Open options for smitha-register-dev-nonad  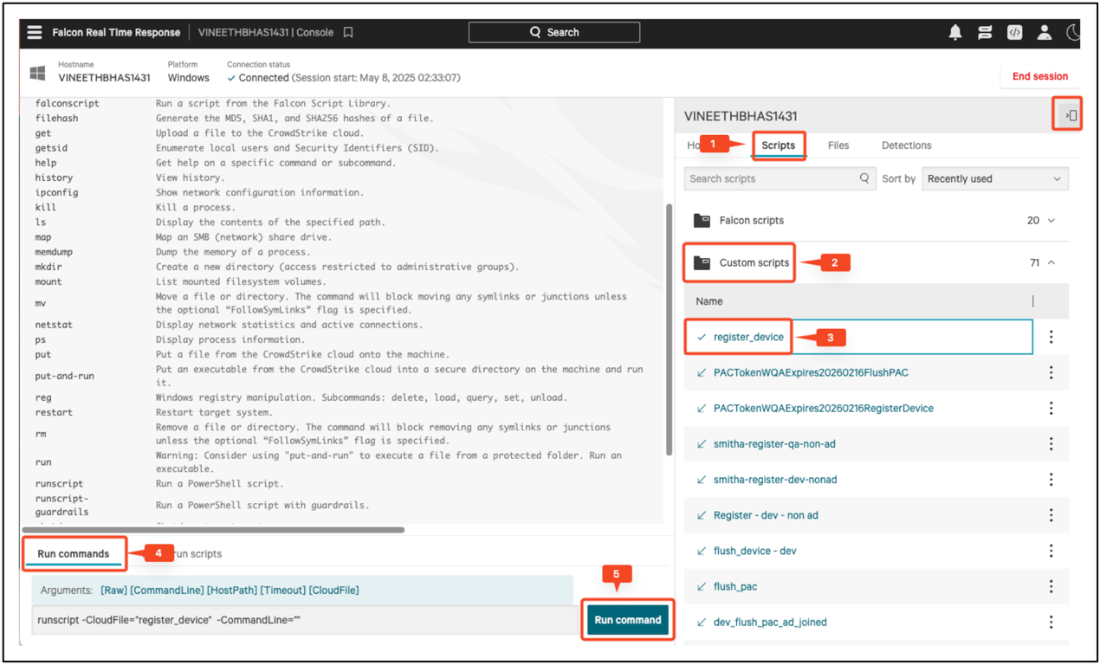click(x=1051, y=479)
